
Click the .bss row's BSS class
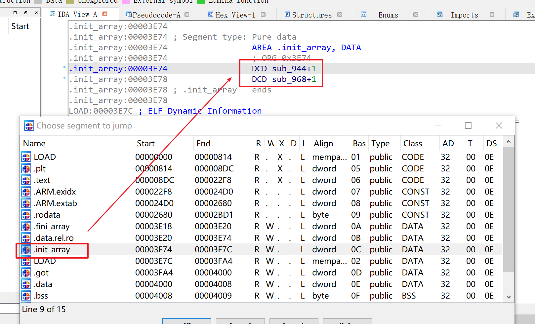[409, 296]
